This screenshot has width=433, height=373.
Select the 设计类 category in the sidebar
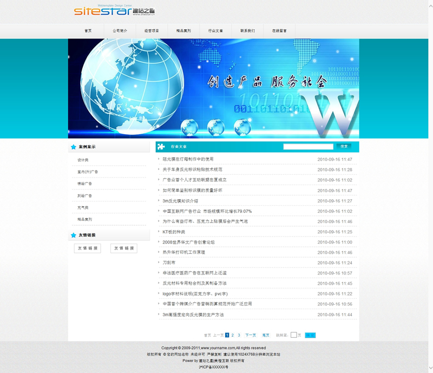coord(83,160)
